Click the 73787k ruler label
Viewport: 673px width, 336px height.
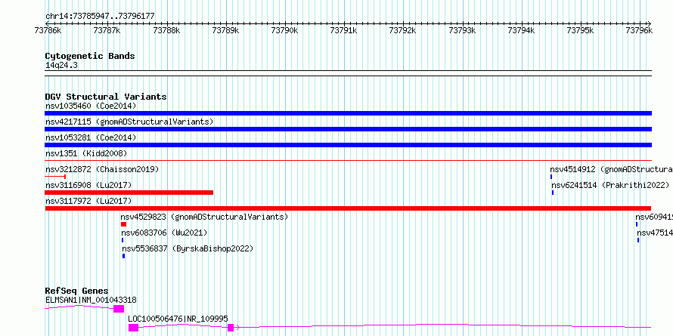(x=107, y=30)
